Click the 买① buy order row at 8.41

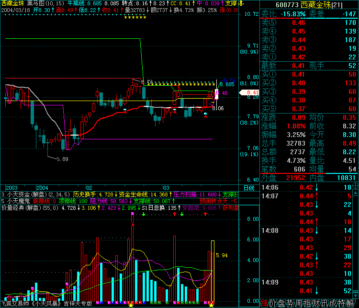[x=309, y=74]
